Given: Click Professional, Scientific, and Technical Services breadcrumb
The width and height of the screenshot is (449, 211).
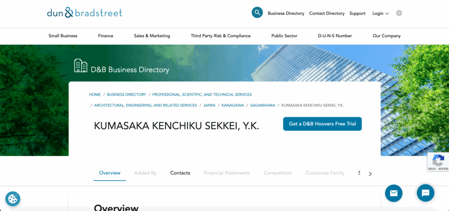Looking at the screenshot, I should [202, 95].
